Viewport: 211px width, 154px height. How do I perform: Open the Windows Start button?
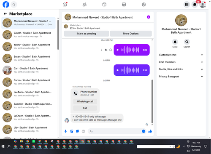(x=3, y=146)
